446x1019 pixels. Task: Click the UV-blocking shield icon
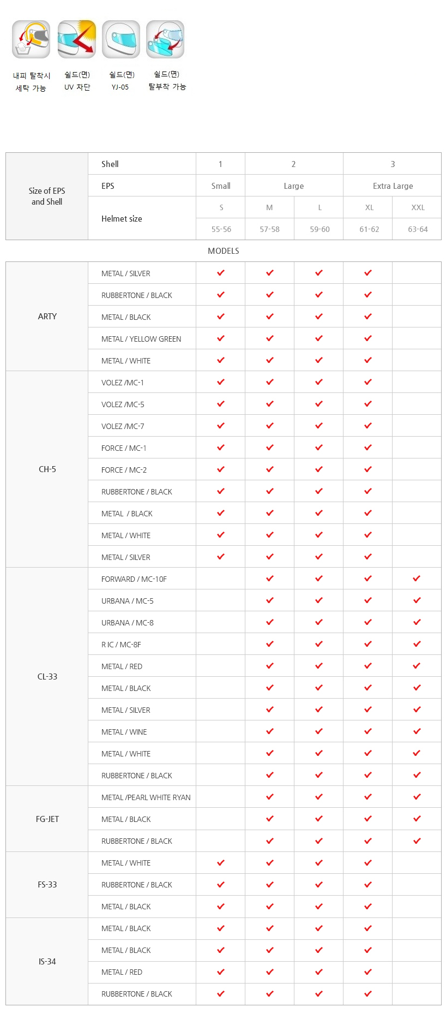(x=77, y=39)
